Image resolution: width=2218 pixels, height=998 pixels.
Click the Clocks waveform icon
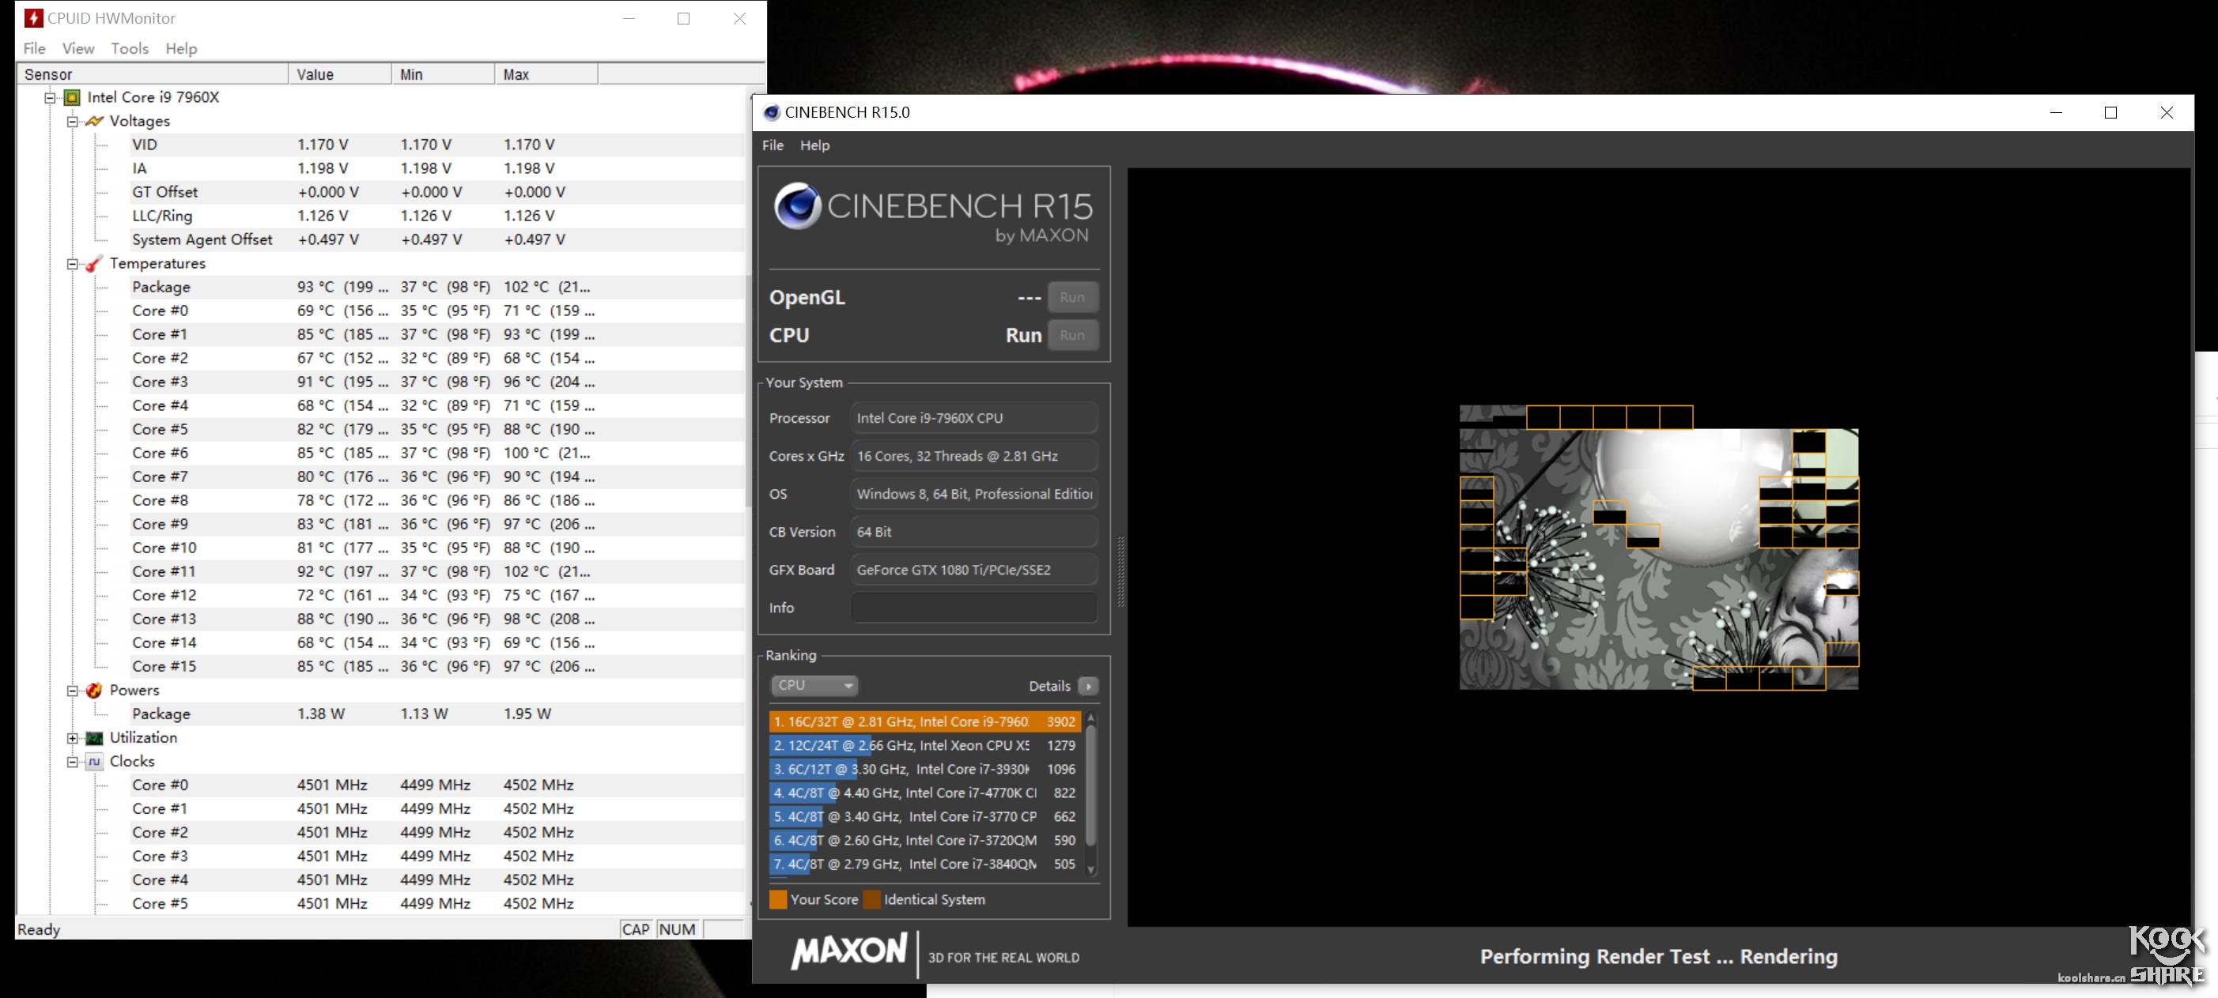[95, 762]
